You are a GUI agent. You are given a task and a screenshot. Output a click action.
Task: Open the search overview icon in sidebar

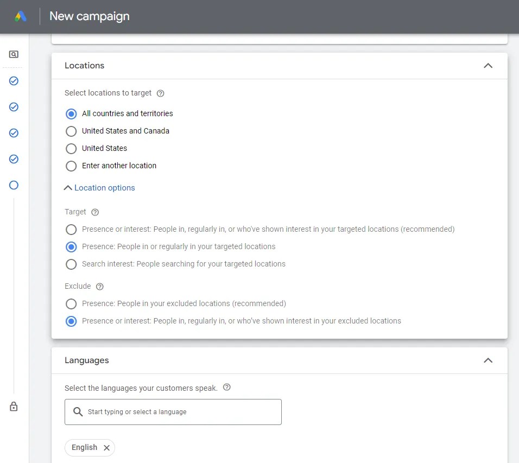(14, 54)
